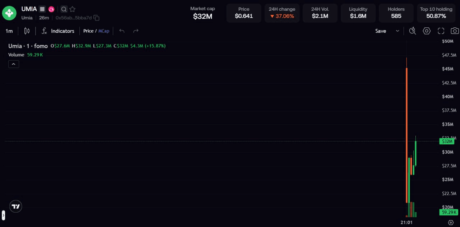Click the $20M price axis label

tap(448, 207)
